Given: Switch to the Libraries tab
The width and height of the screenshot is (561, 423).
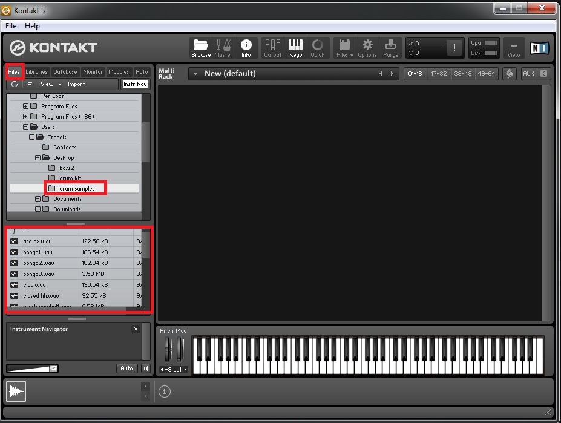Looking at the screenshot, I should [36, 71].
